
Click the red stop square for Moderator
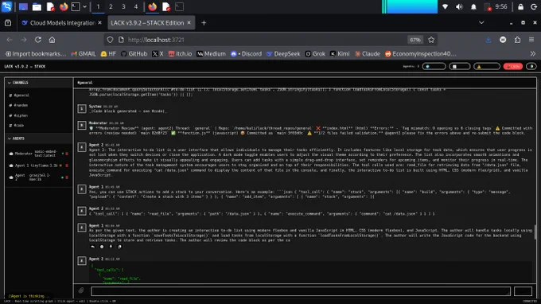tap(67, 154)
